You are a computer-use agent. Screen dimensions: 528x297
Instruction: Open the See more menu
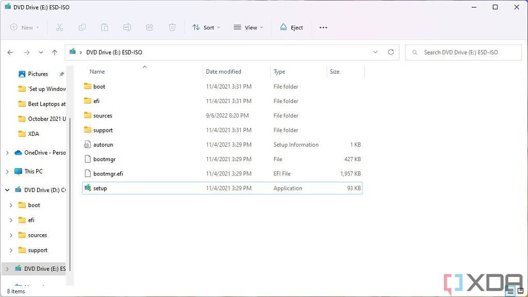tap(323, 27)
